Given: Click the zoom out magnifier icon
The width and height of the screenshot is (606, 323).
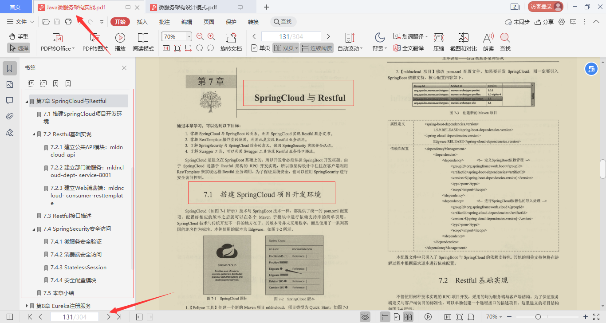Looking at the screenshot, I should (x=200, y=37).
